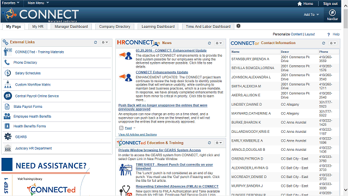Image resolution: width=348 pixels, height=196 pixels.
Task: Open the Learning Dashboard tab
Action: pos(158,27)
